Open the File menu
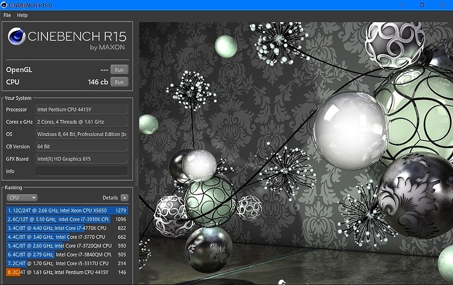Viewport: 453px width, 285px height. 7,15
